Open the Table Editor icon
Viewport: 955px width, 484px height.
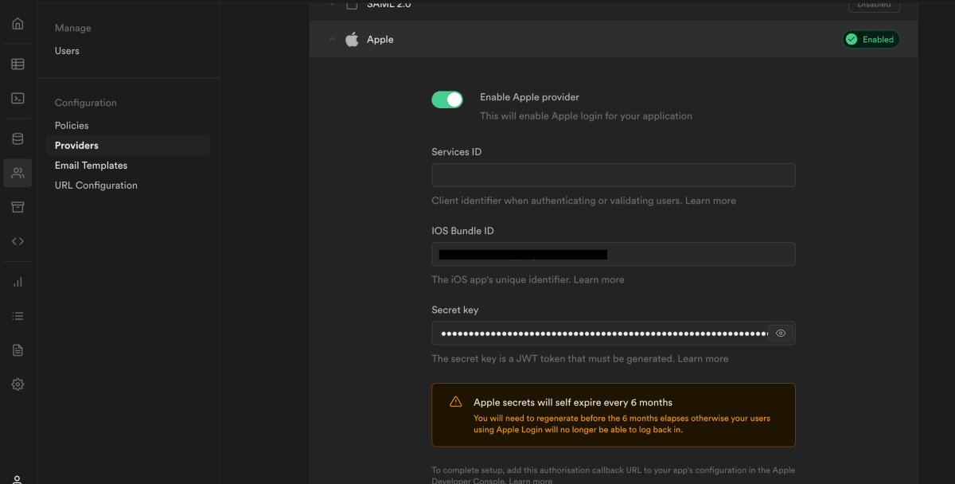pos(18,64)
